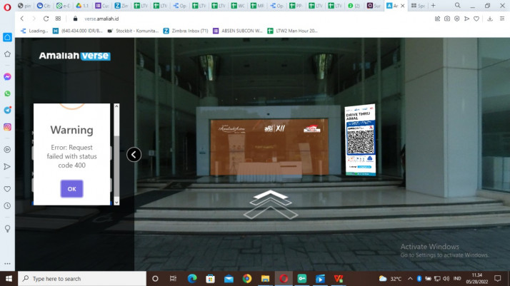Move forward using the double up arrows
This screenshot has height=286, width=510.
[x=270, y=205]
